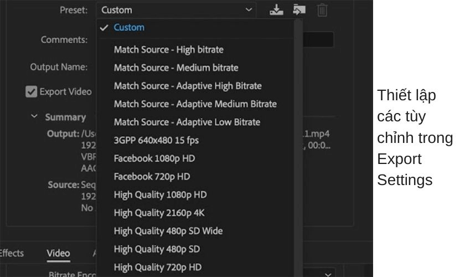
Task: Choose Match Source - Adaptive Medium Bitrate
Action: [195, 104]
